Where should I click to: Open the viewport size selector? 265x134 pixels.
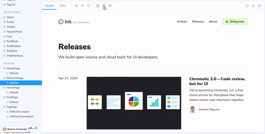pos(110,6)
